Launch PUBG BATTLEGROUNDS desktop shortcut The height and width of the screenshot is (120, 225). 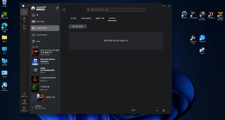click(x=202, y=16)
